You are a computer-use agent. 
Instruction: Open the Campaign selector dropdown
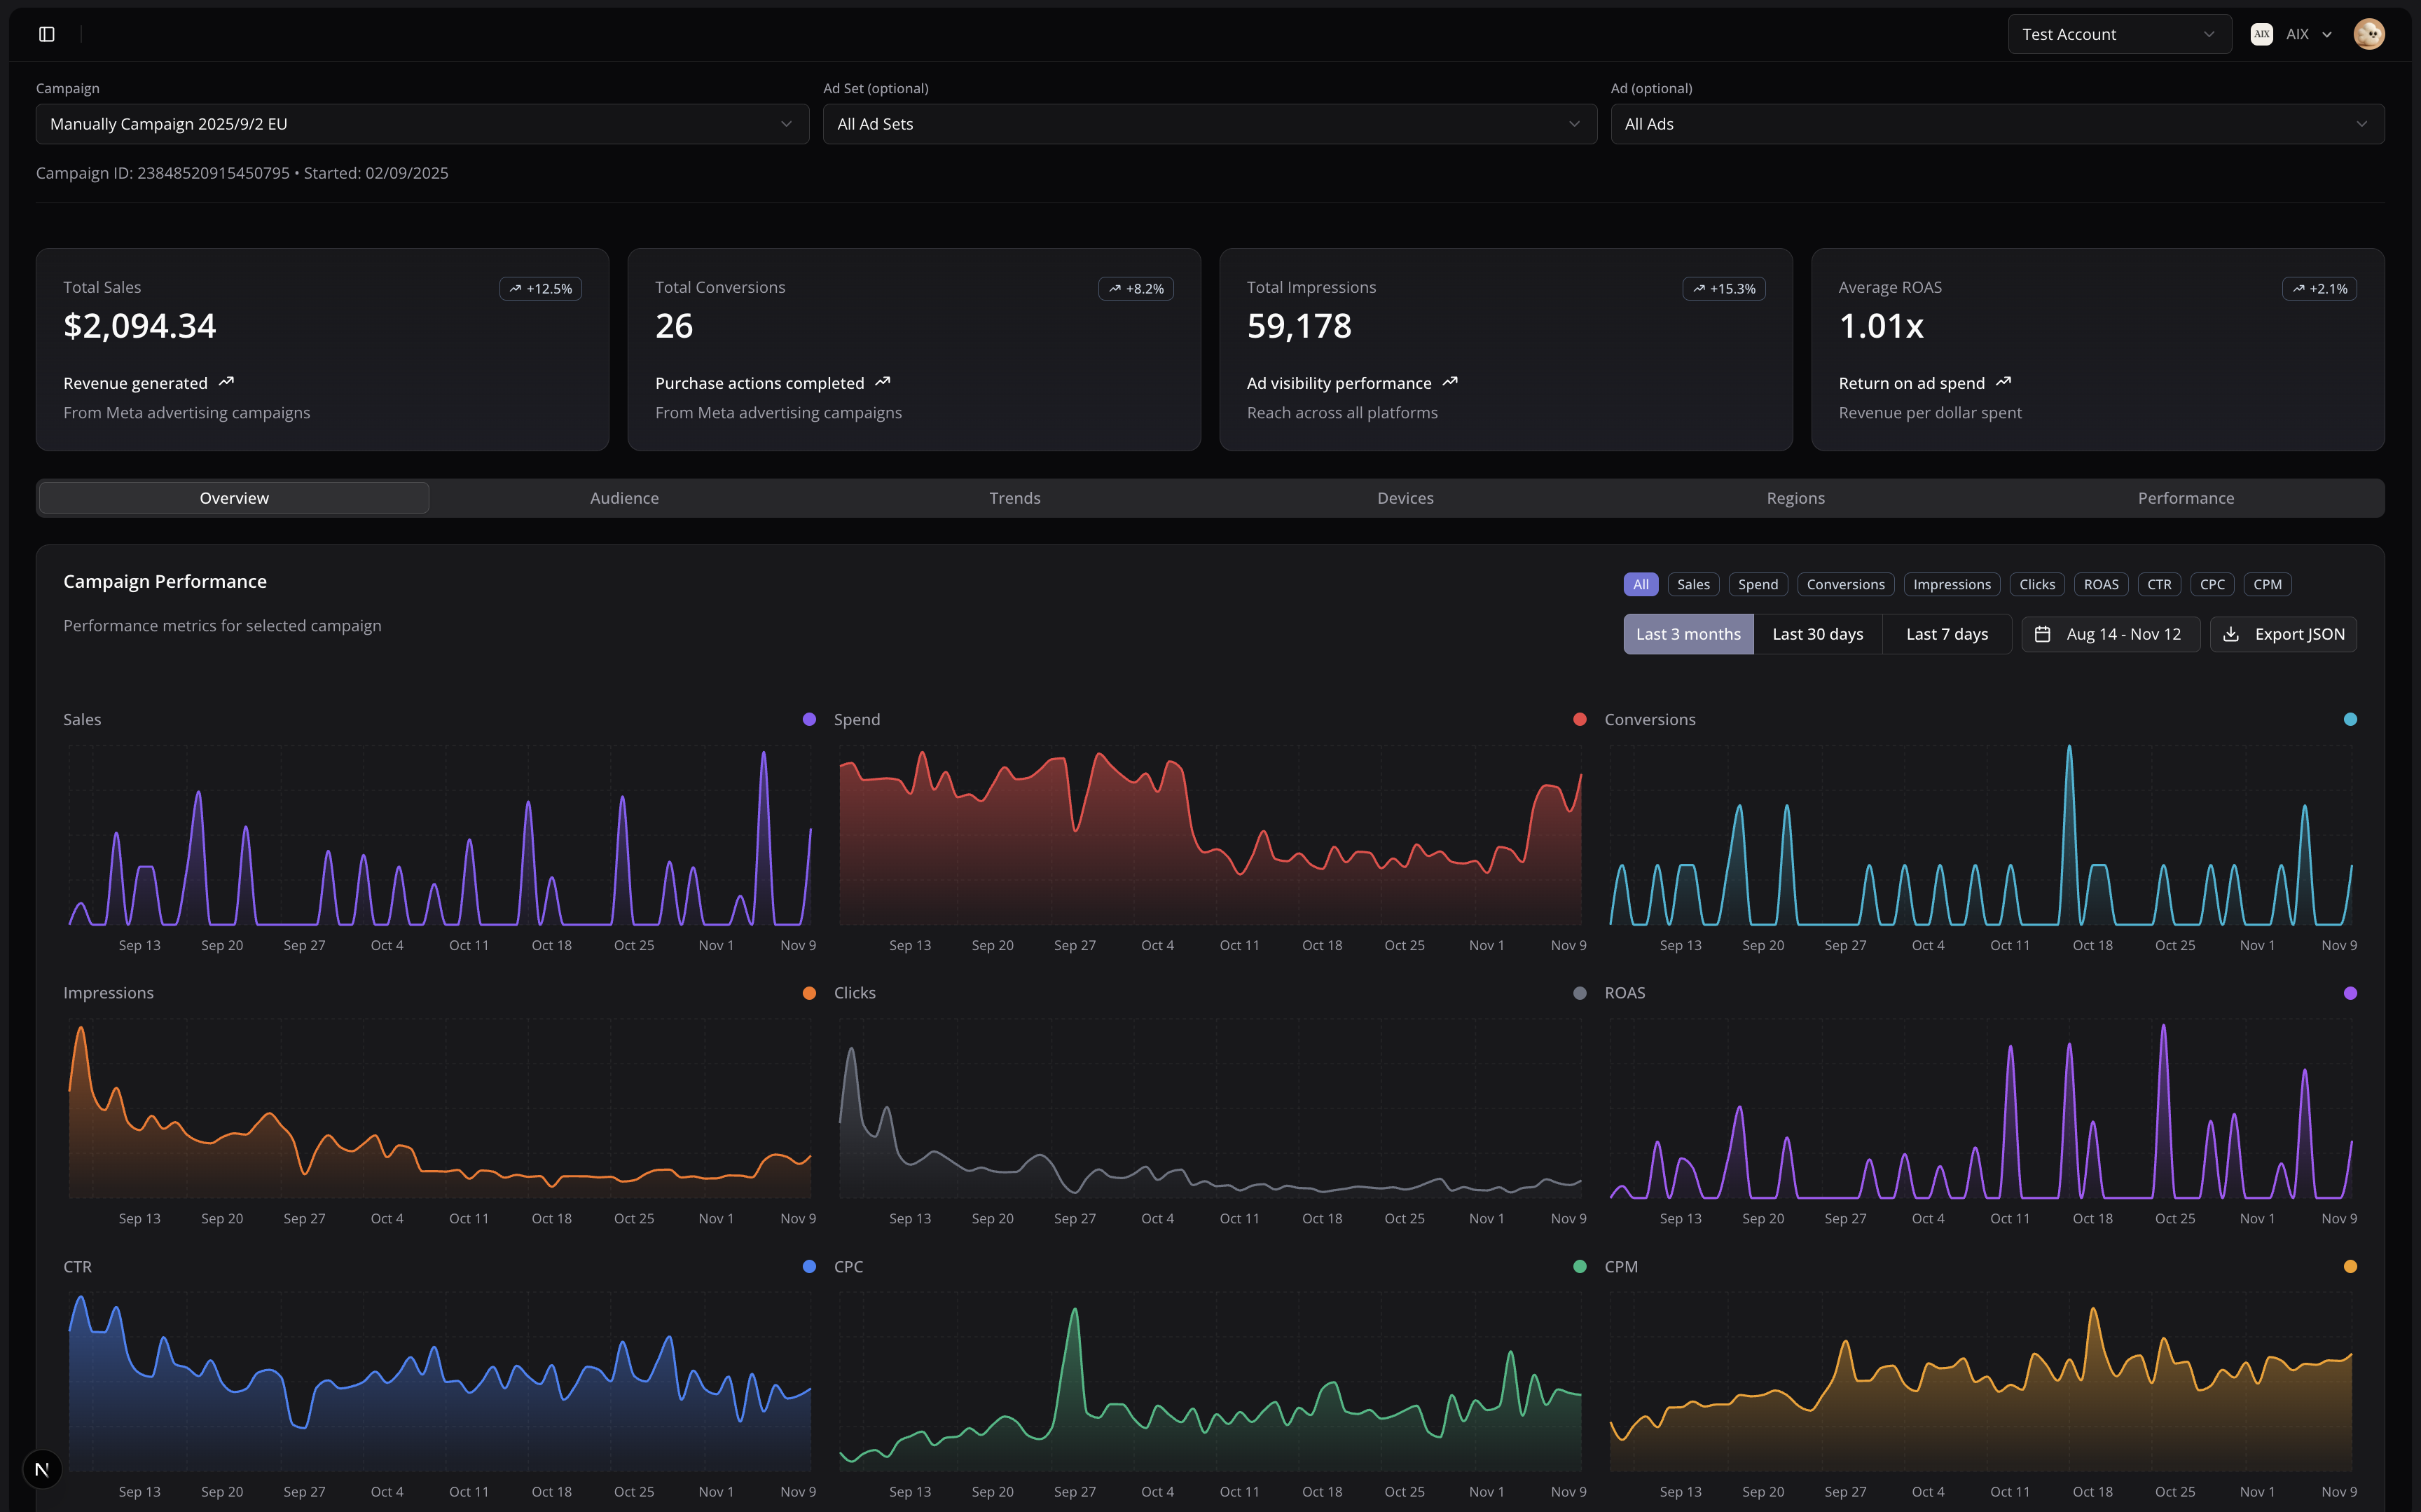point(422,123)
